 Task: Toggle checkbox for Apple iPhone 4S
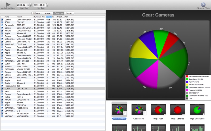click(2, 33)
